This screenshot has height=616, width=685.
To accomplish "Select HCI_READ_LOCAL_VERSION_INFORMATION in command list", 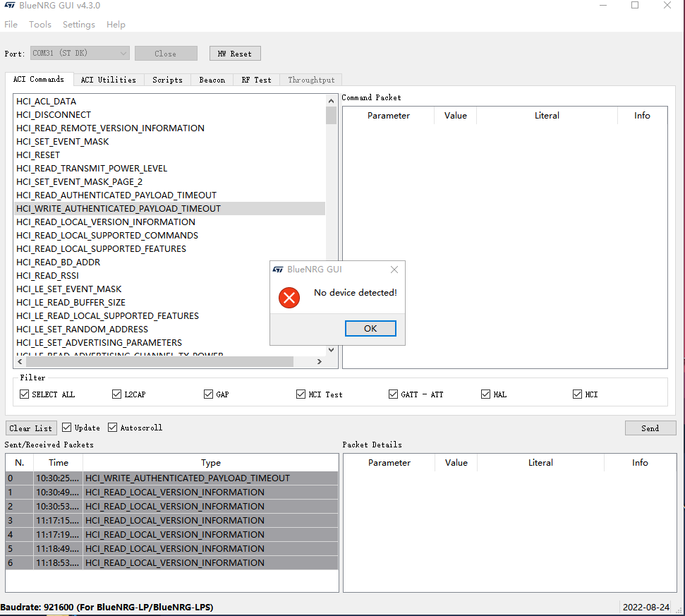I will [169, 222].
